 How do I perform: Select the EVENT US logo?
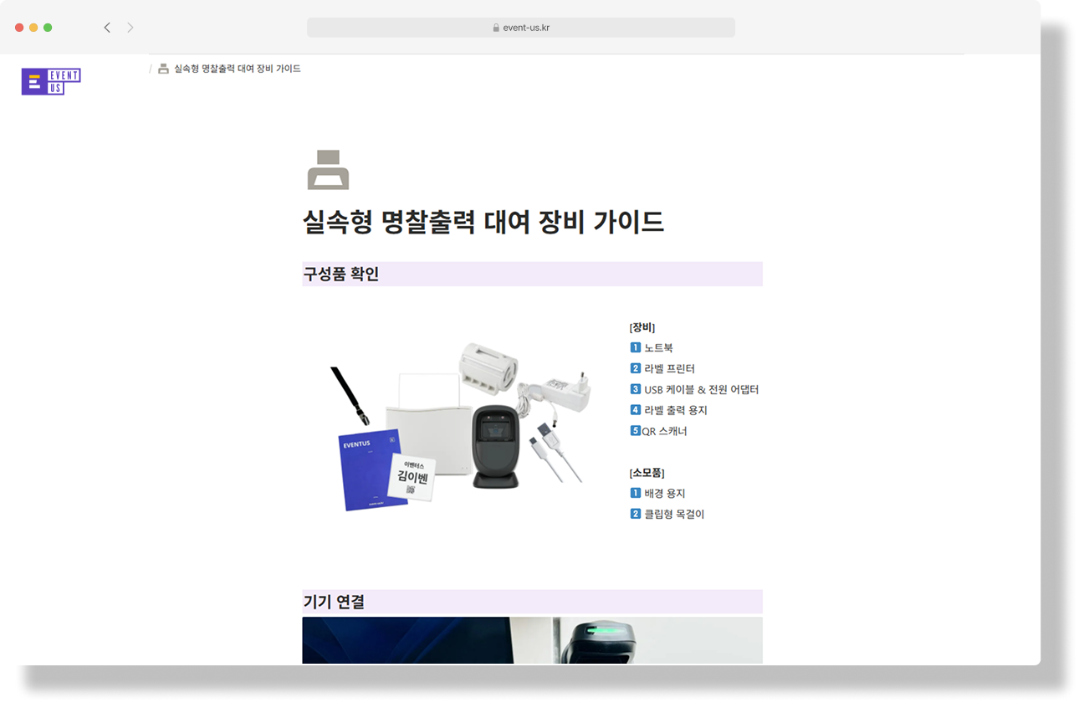50,81
